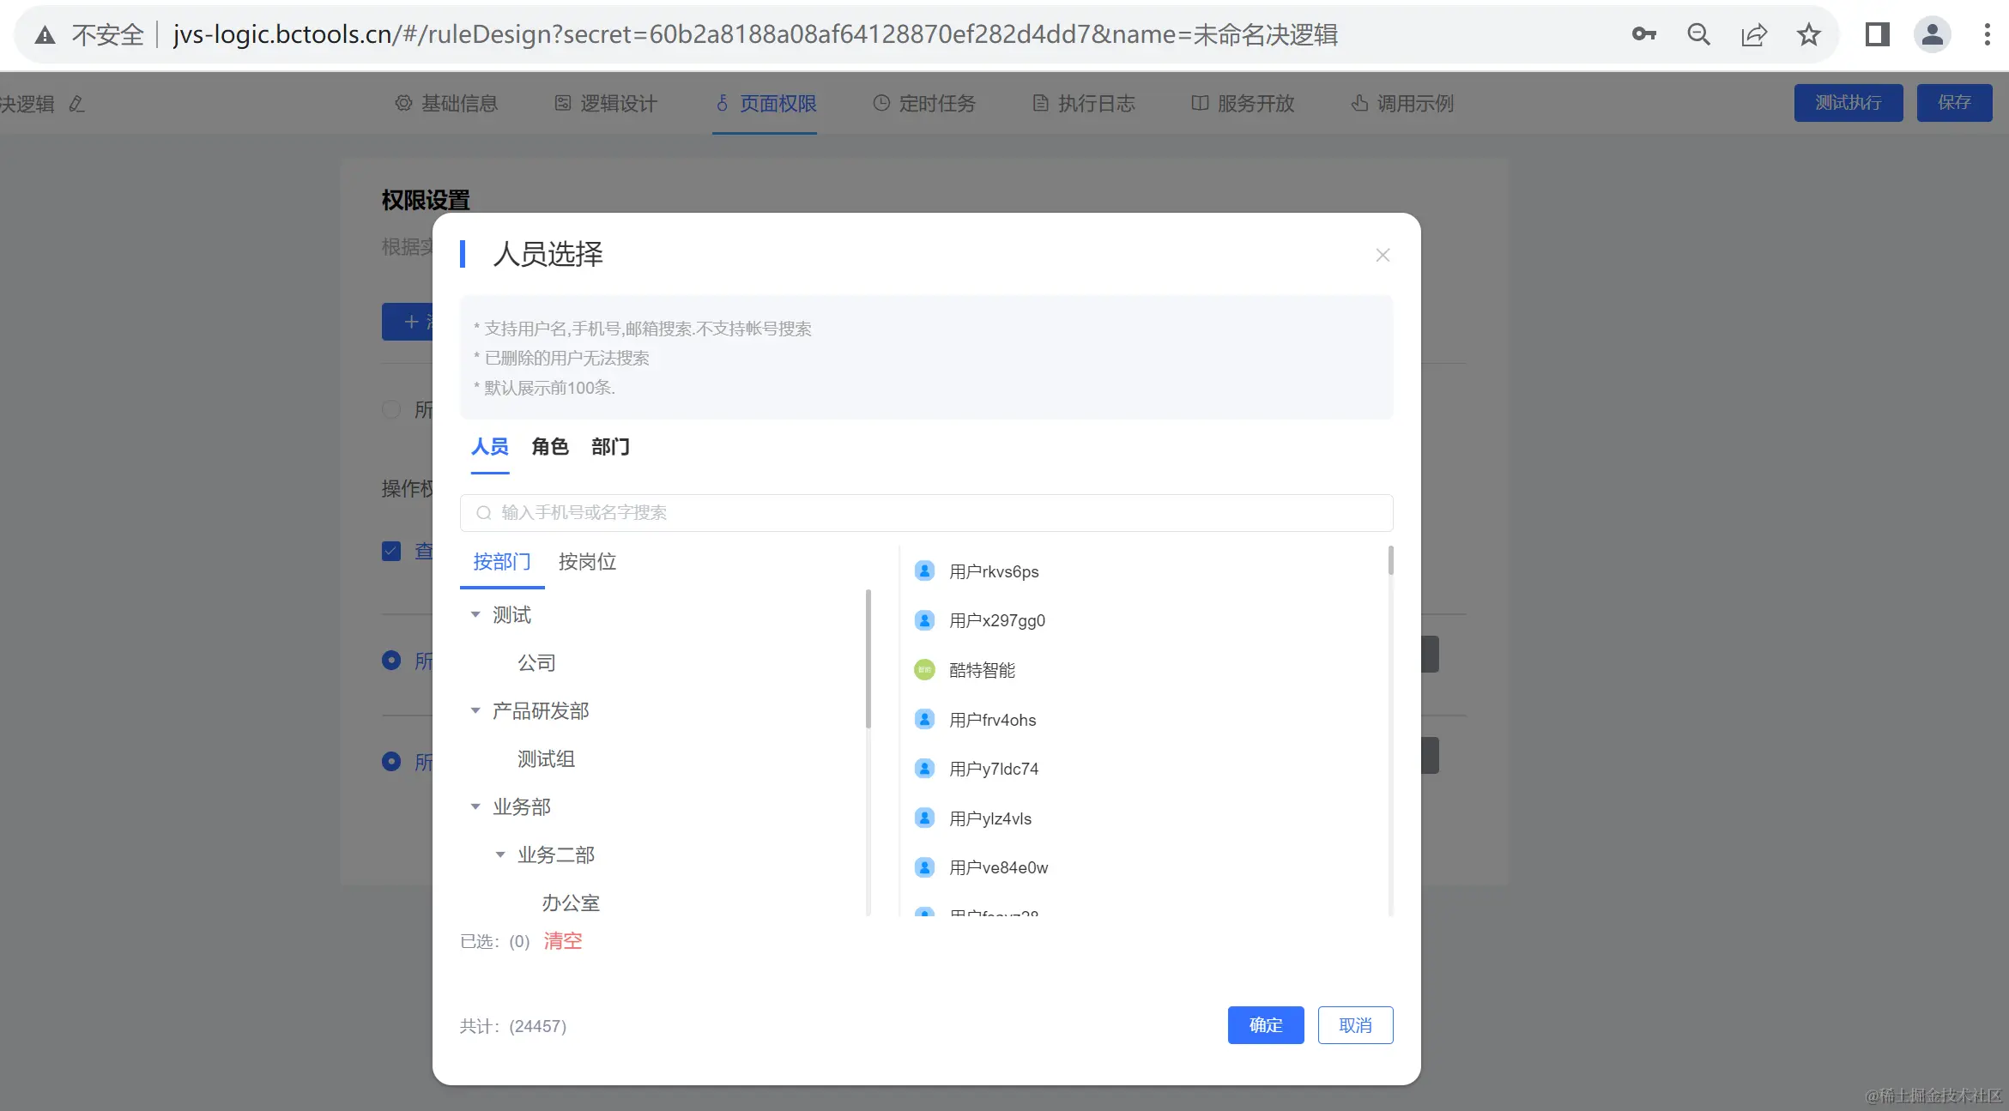Bookmark this page with the star icon
2009x1111 pixels.
coord(1809,34)
